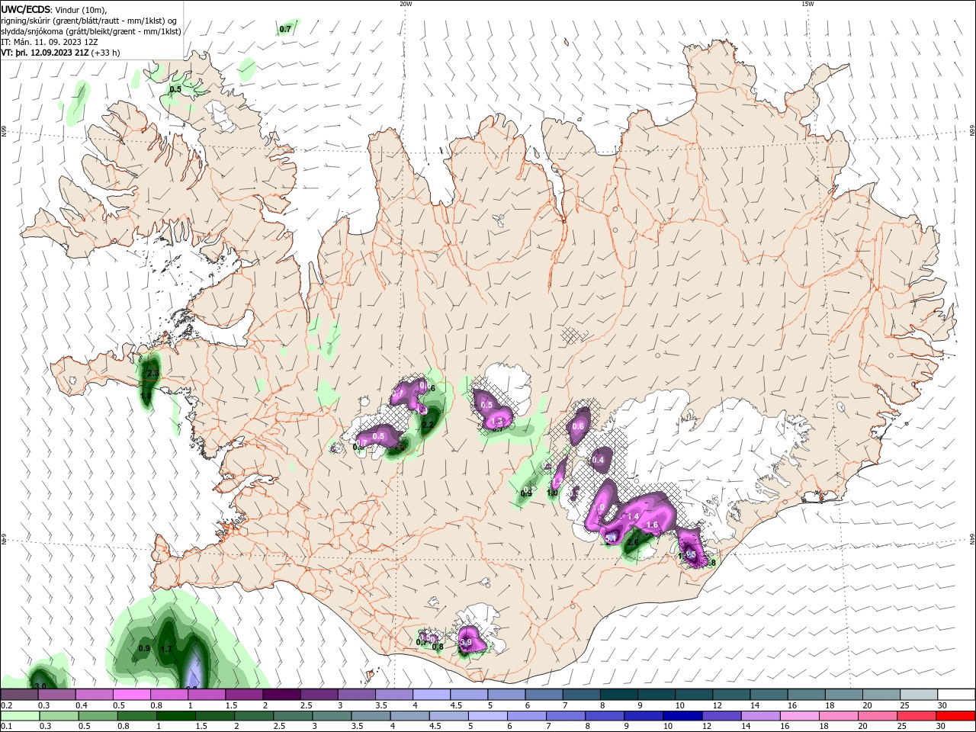Click the 1.3 value on Hofsjökull glacier
The width and height of the screenshot is (976, 732).
point(498,421)
